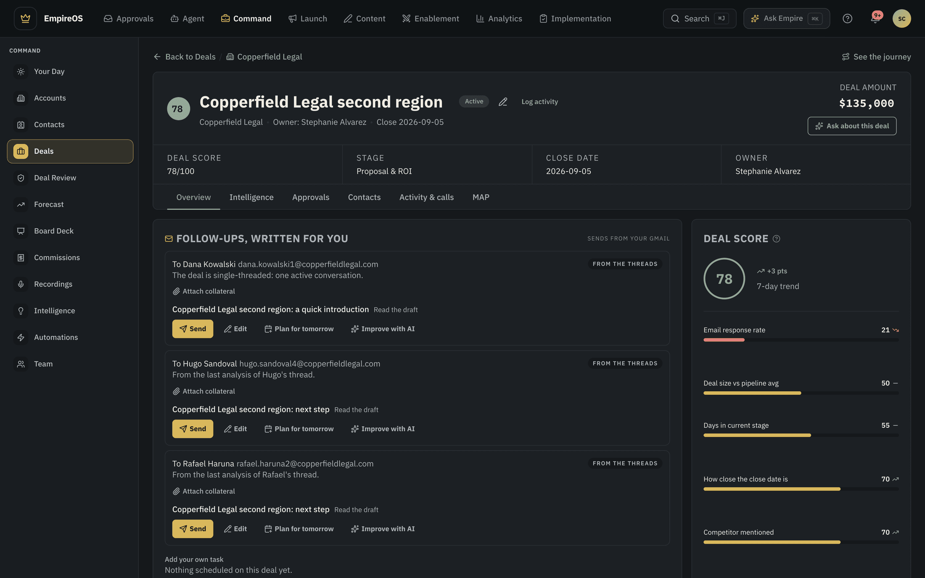Viewport: 925px width, 578px height.
Task: Click the Deal Review shield icon
Action: tap(21, 178)
